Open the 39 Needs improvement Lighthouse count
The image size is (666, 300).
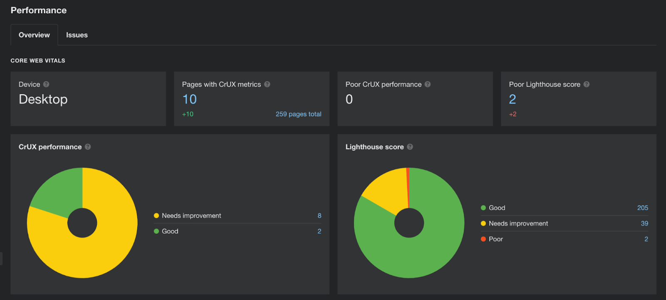pos(644,223)
